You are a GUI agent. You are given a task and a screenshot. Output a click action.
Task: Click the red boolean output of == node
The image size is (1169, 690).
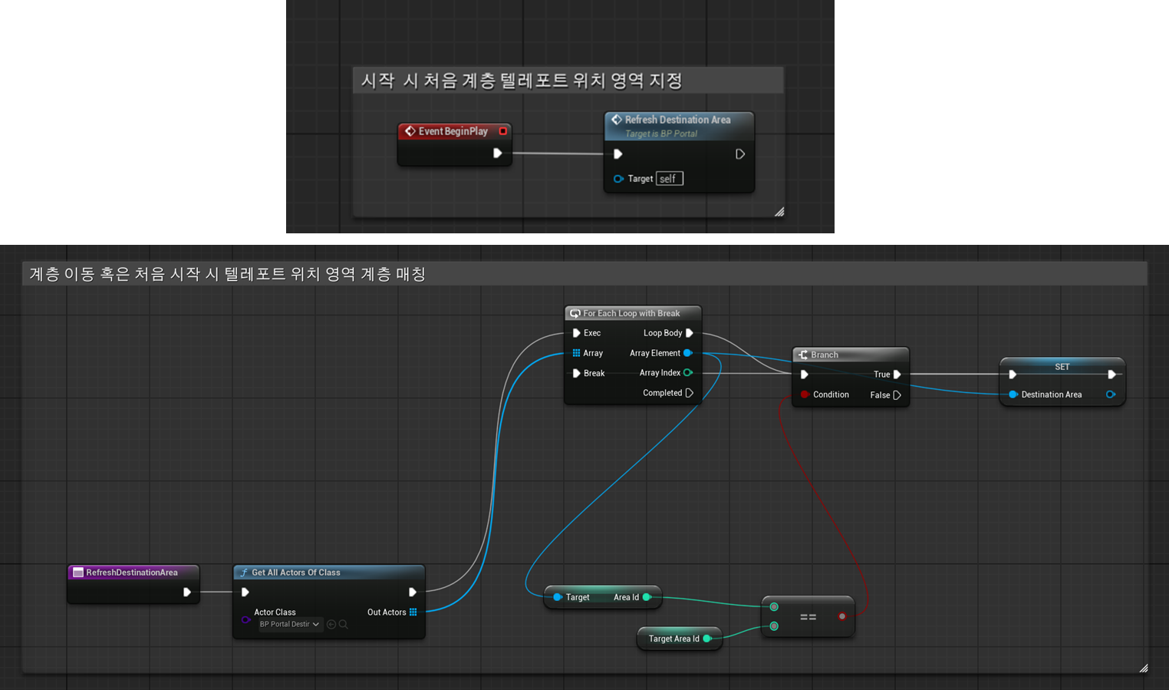click(842, 616)
